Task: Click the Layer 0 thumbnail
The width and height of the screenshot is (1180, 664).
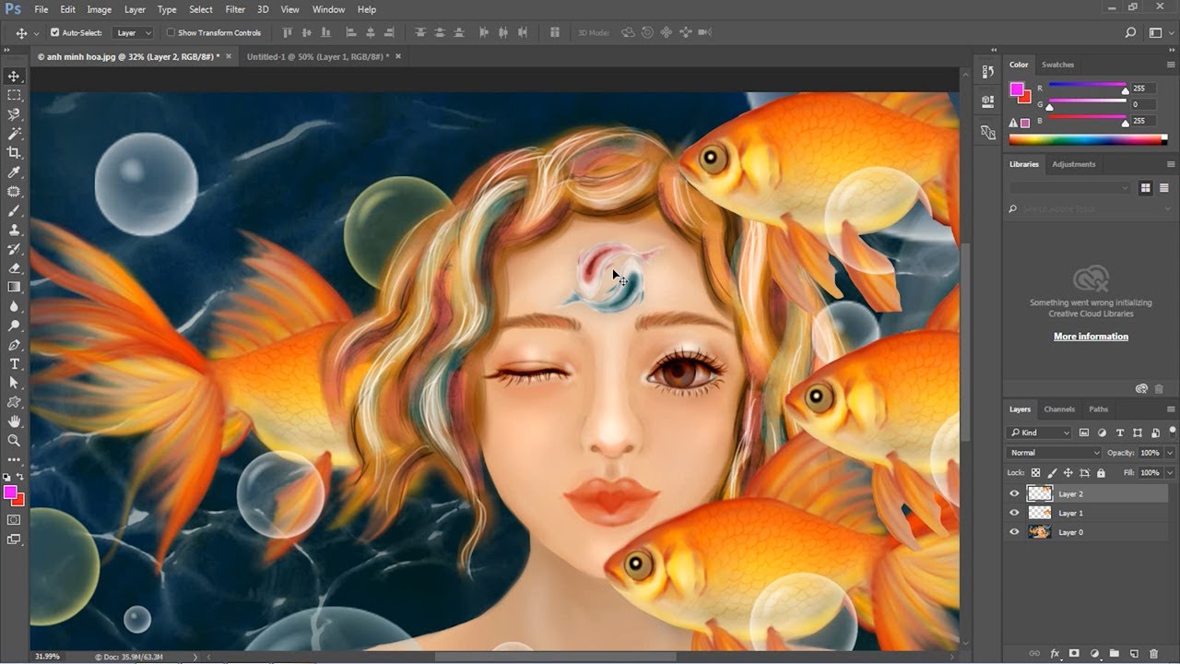Action: pyautogui.click(x=1039, y=532)
